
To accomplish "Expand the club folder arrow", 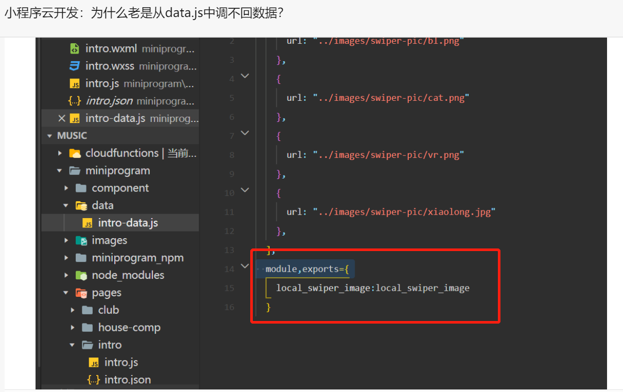I will [x=72, y=310].
